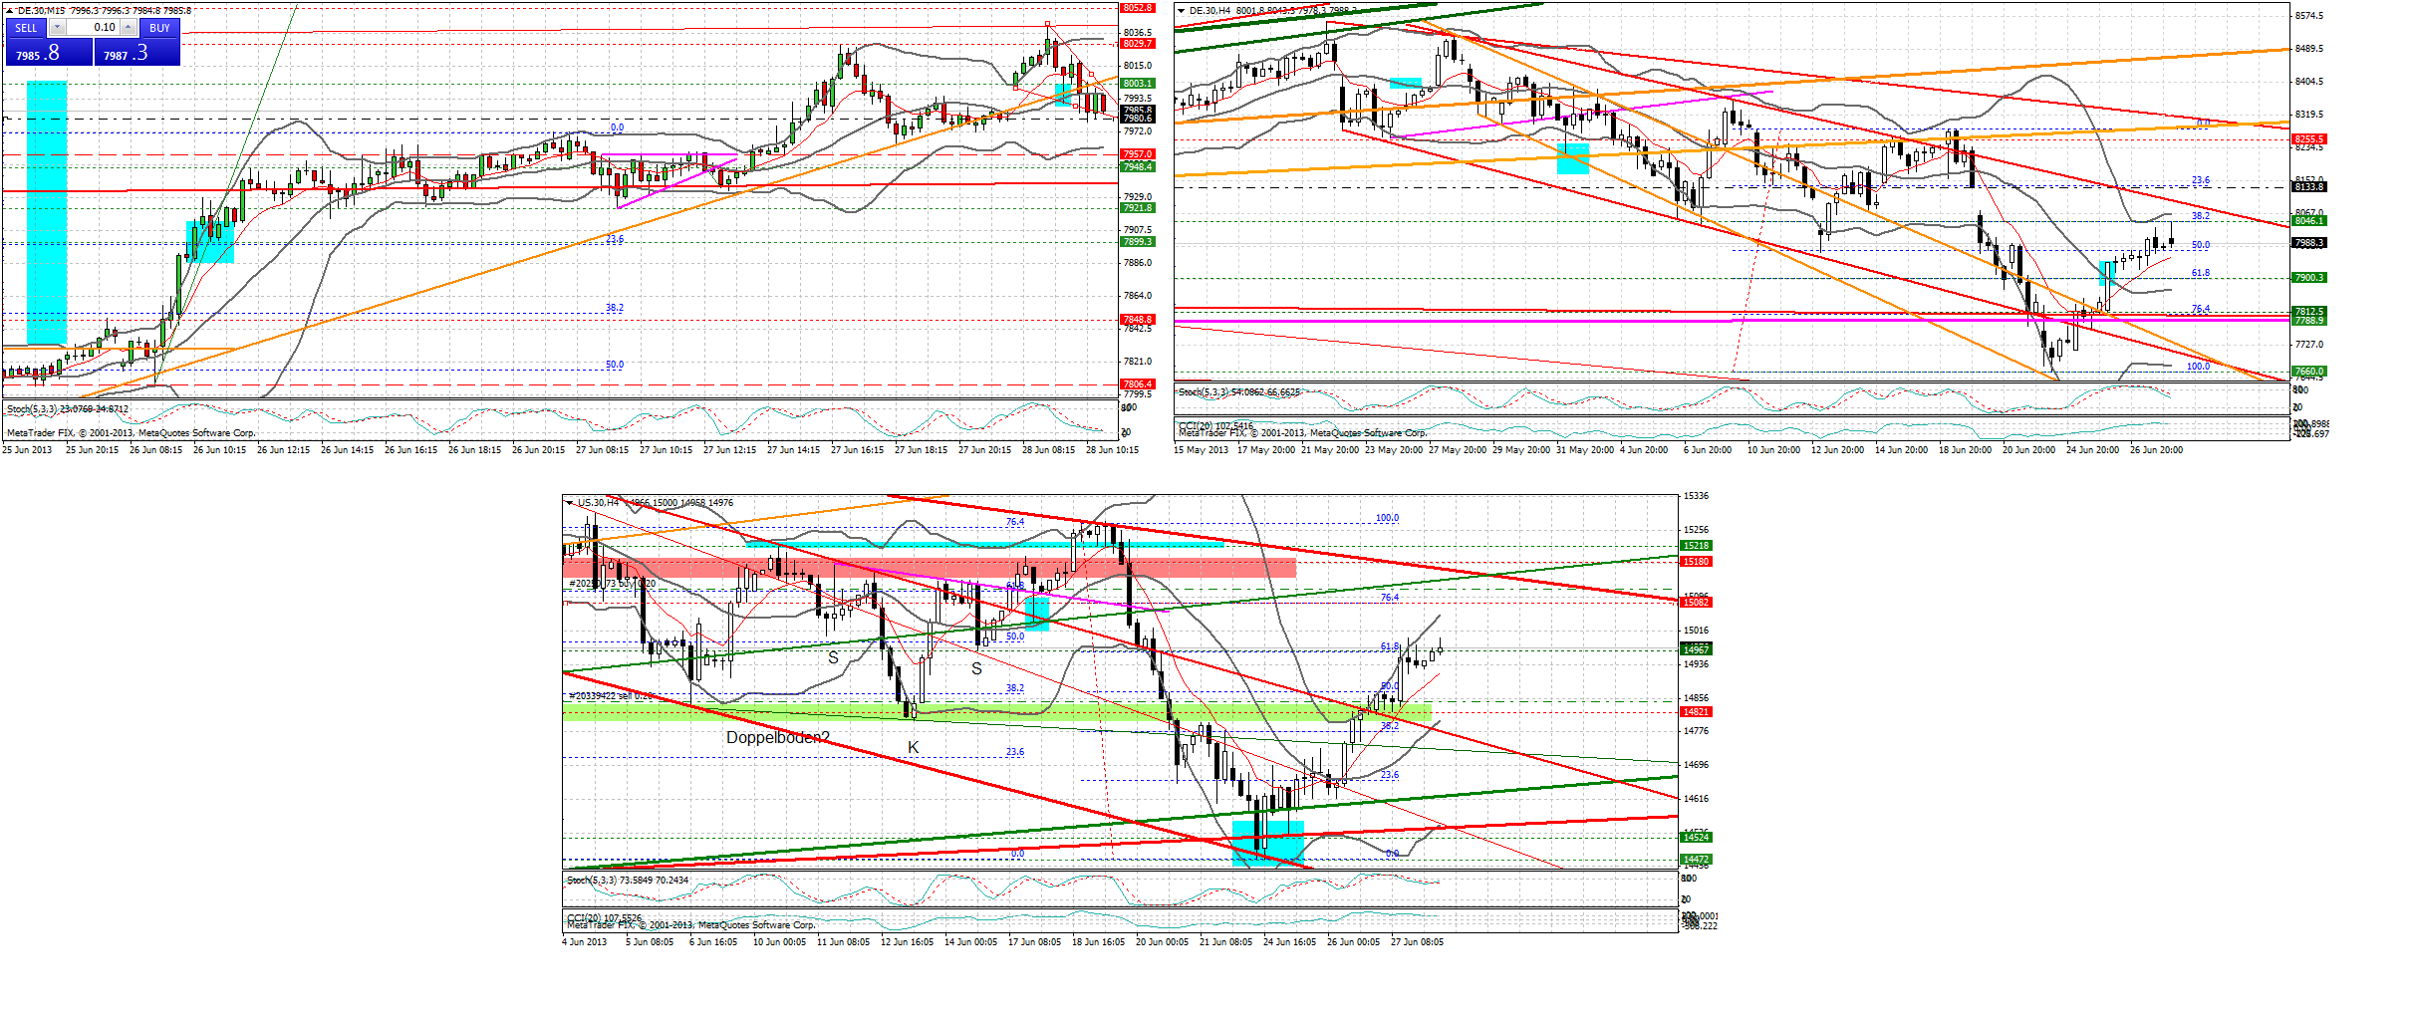
Task: Click the sell price tile showing 7985.8
Action: click(x=49, y=52)
